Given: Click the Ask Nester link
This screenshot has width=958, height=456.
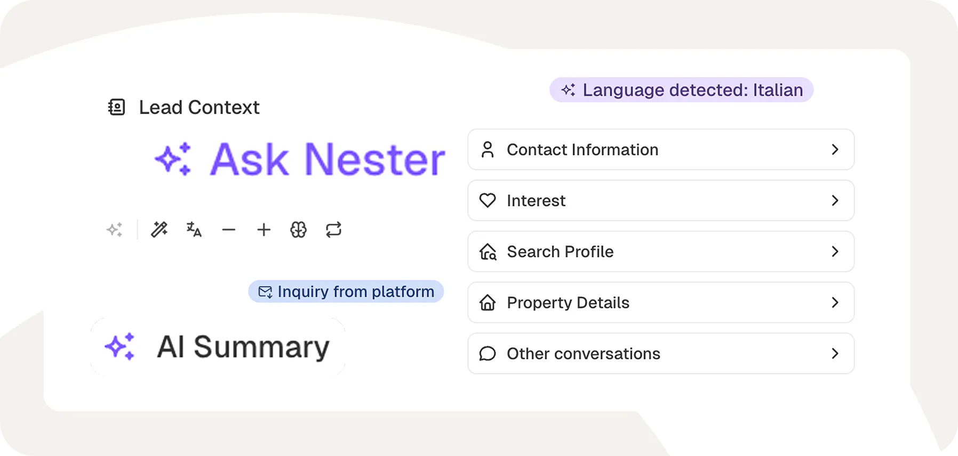Looking at the screenshot, I should pyautogui.click(x=327, y=159).
